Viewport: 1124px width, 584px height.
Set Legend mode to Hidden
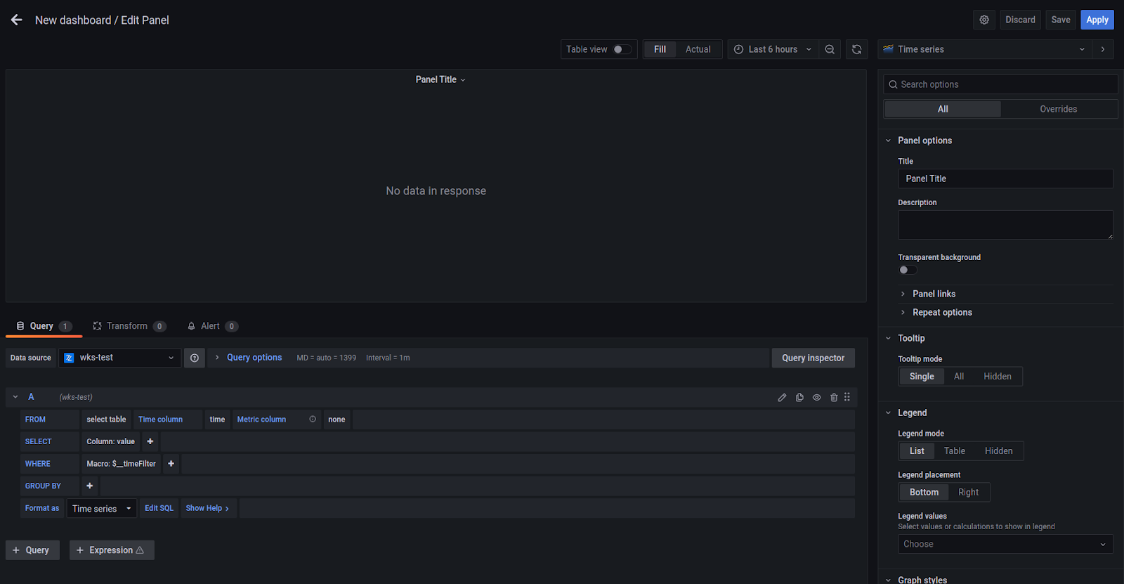pyautogui.click(x=998, y=451)
